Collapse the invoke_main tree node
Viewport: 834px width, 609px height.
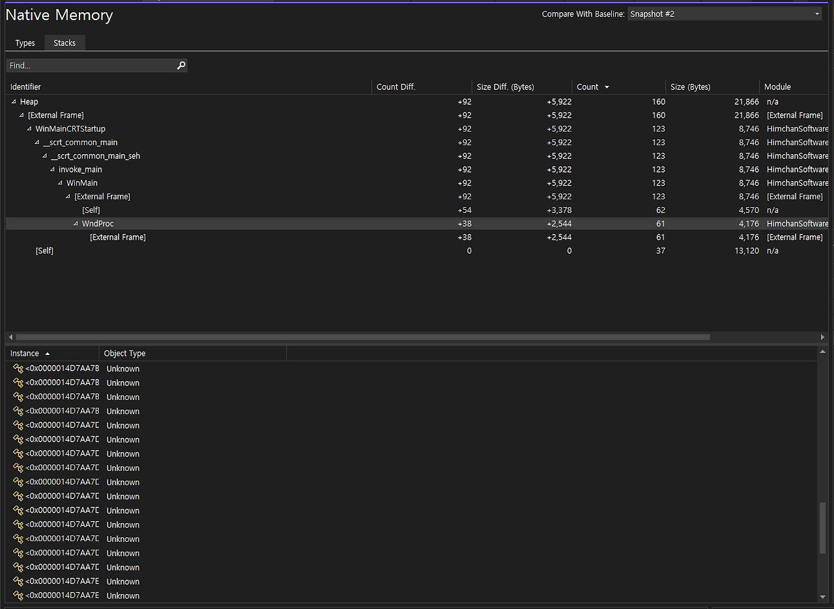pyautogui.click(x=53, y=169)
